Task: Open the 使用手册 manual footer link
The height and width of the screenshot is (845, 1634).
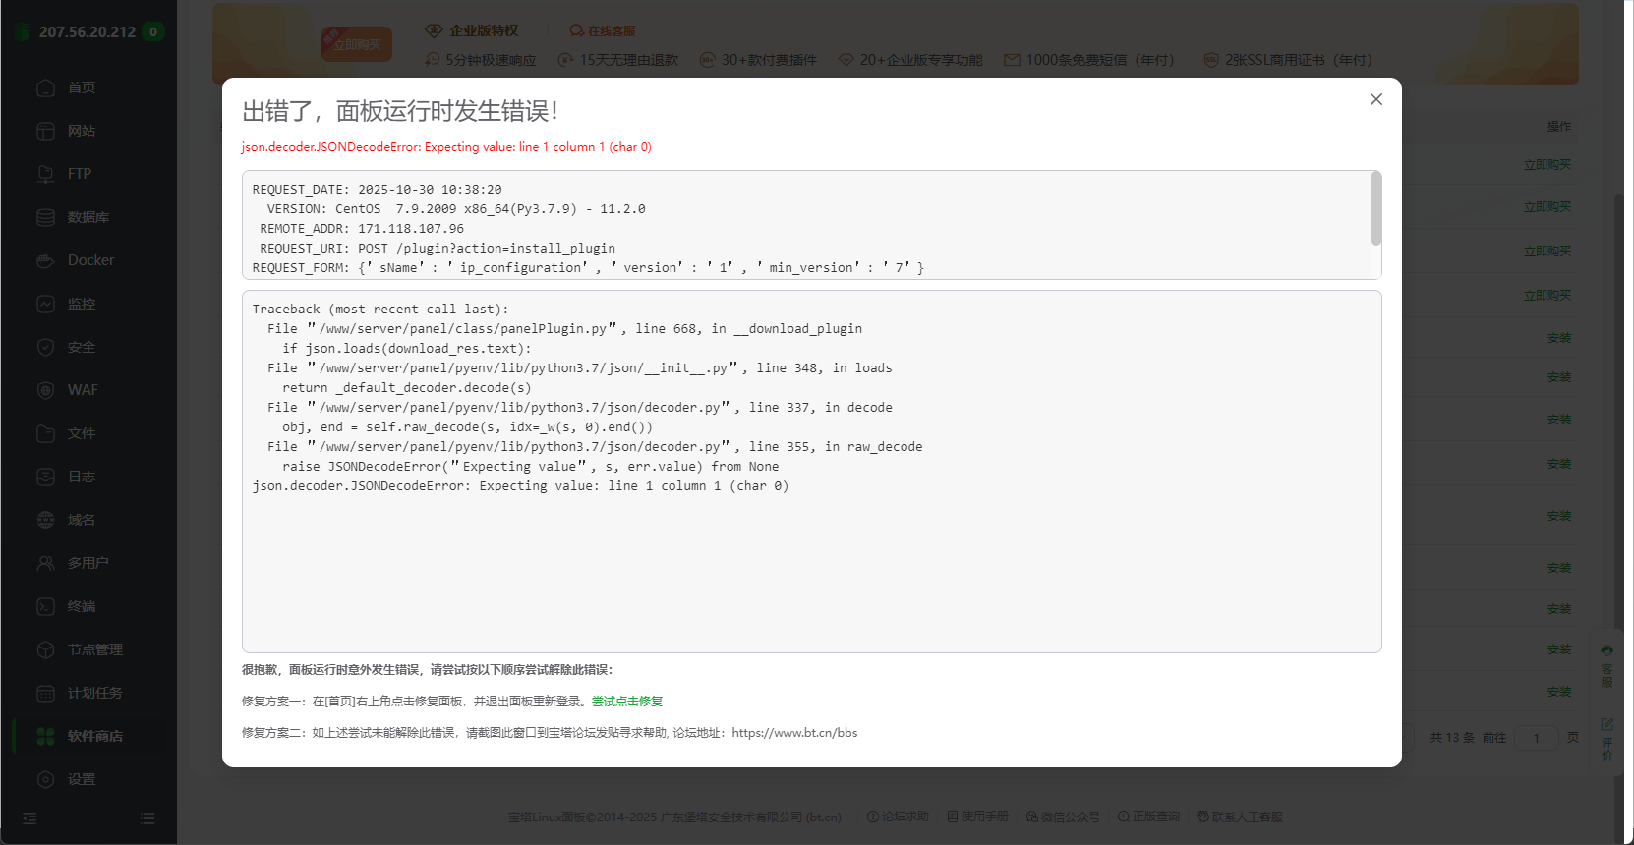Action: coord(977,817)
